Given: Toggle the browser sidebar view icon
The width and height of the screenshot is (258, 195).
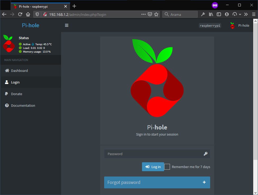Looking at the screenshot, I should point(219,14).
